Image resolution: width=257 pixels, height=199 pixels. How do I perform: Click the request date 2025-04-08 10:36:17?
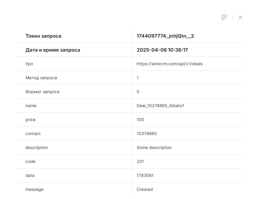[162, 50]
